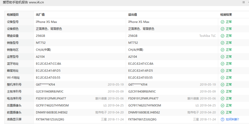Click read value 256GB in 硬盘容量 row
The image size is (249, 124).
[133, 36]
